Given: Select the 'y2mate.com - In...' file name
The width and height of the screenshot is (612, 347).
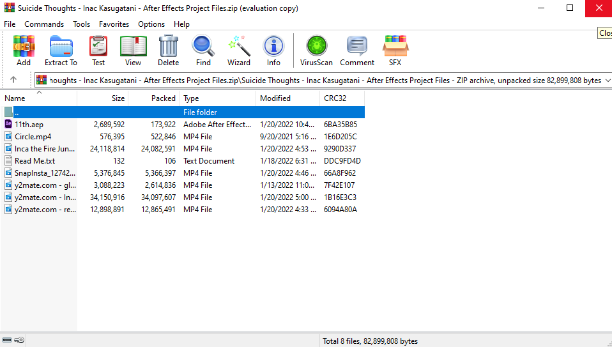Looking at the screenshot, I should (x=45, y=197).
